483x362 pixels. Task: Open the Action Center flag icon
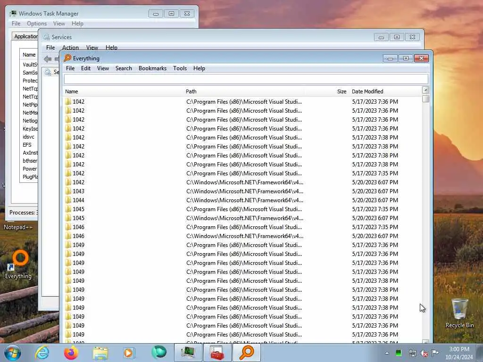435,353
